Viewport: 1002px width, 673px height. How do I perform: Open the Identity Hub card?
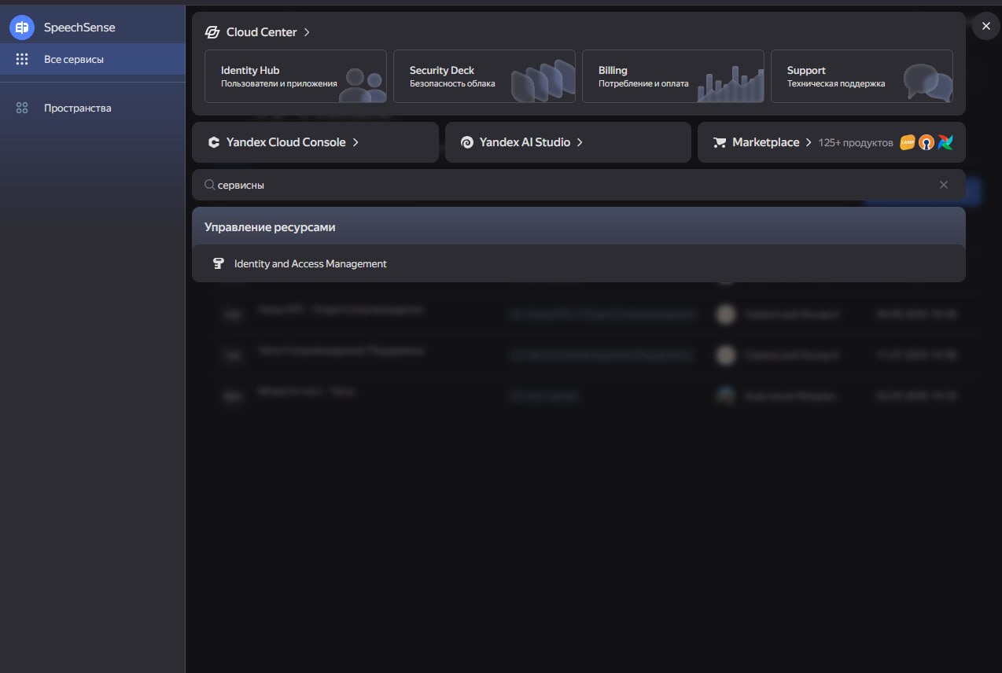coord(296,76)
